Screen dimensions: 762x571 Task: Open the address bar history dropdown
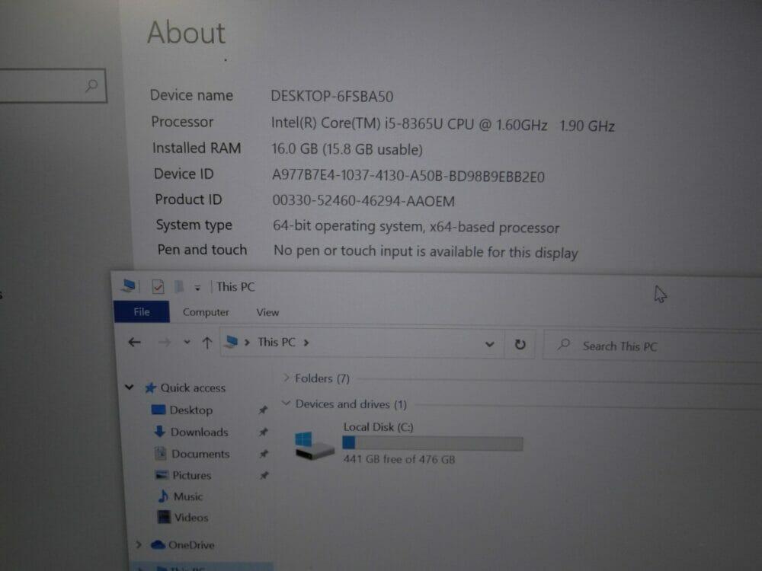click(489, 344)
